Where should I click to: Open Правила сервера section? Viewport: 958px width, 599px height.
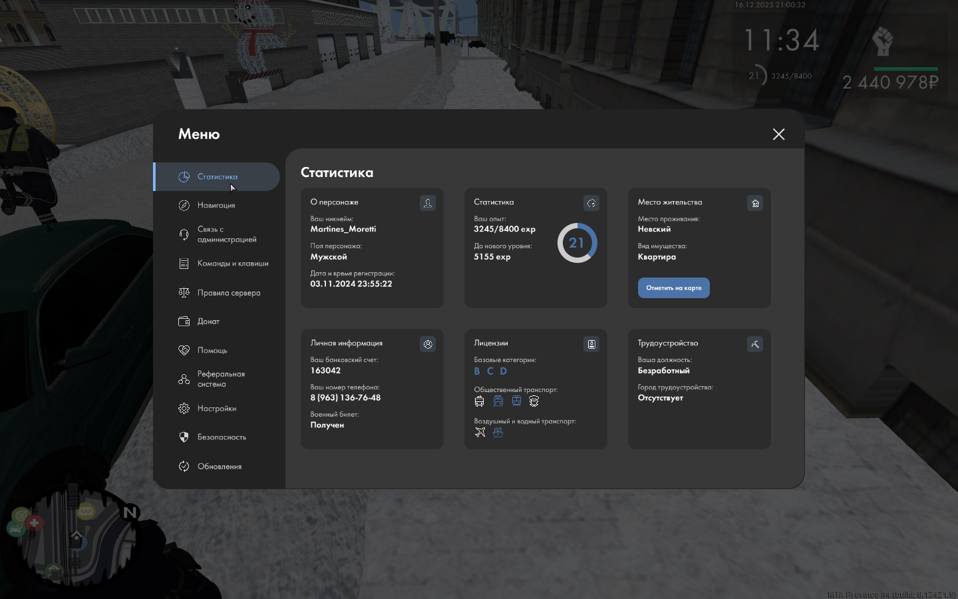pyautogui.click(x=217, y=293)
